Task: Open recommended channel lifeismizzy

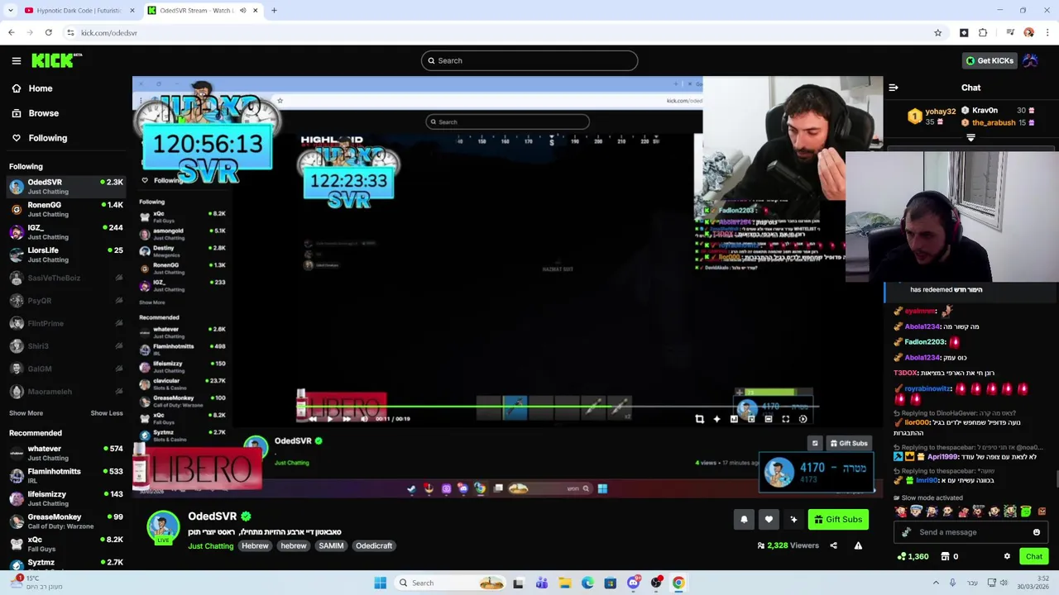Action: click(x=66, y=498)
